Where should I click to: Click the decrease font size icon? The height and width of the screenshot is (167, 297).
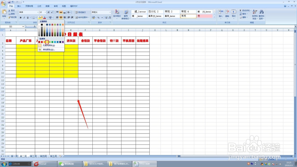point(52,12)
